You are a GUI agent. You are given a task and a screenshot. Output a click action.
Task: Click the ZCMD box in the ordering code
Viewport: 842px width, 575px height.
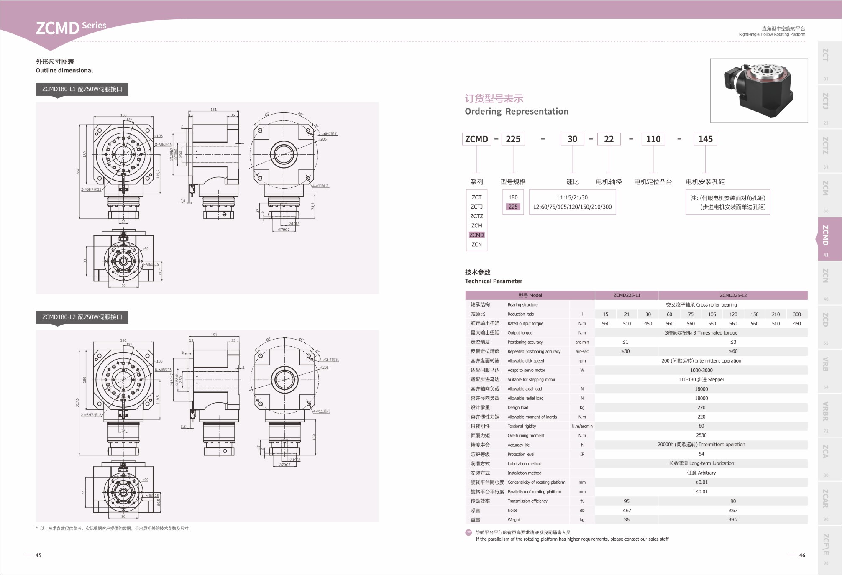(476, 139)
